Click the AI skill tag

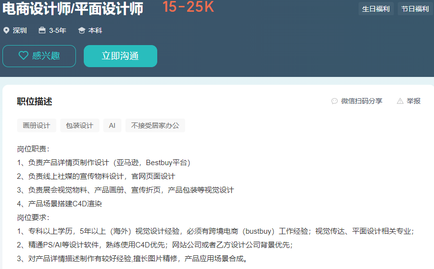pyautogui.click(x=112, y=125)
